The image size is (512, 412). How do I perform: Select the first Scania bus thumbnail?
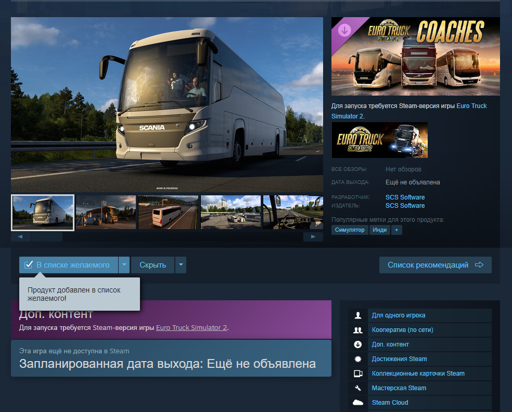pos(43,212)
